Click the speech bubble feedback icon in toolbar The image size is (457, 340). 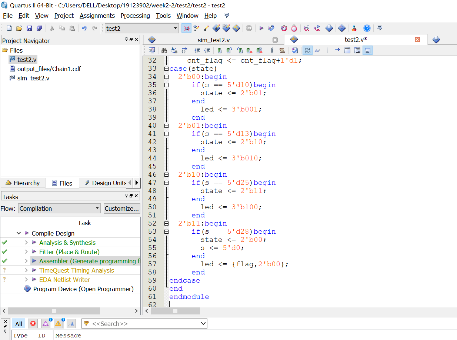click(x=380, y=28)
